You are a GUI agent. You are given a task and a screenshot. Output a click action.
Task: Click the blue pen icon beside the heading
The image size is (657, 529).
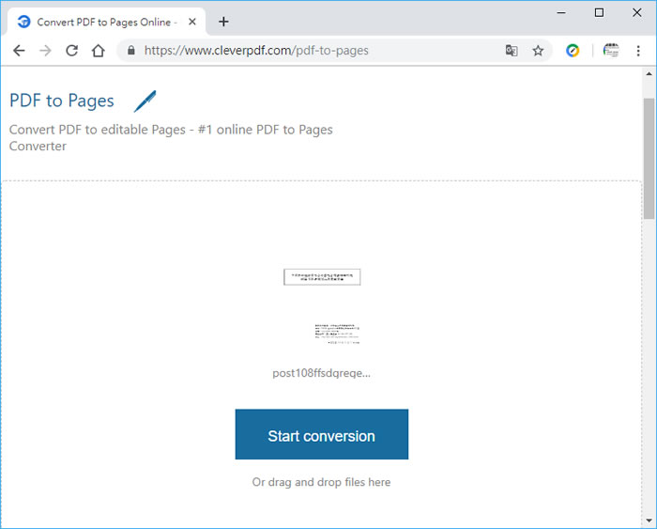coord(145,101)
